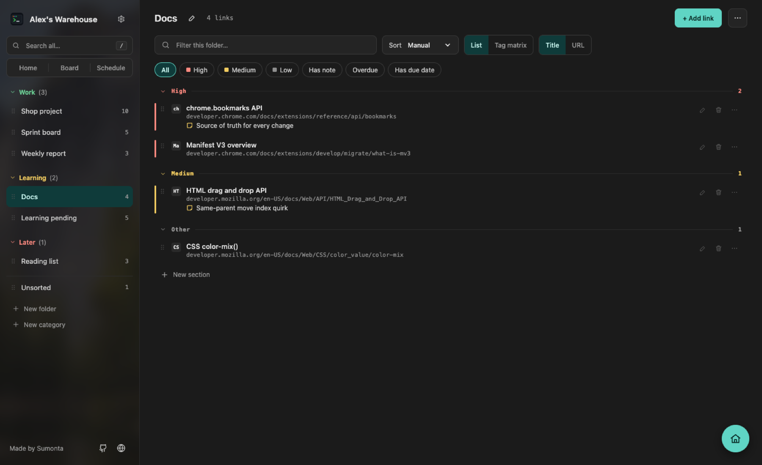Click the Filter this folder field

[265, 45]
